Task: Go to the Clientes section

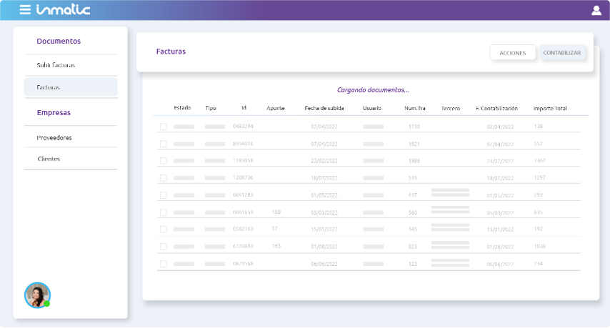Action: point(49,159)
